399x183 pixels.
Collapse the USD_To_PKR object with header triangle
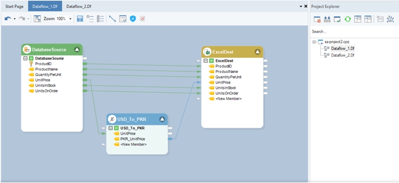(x=162, y=120)
